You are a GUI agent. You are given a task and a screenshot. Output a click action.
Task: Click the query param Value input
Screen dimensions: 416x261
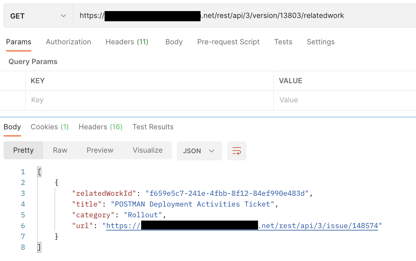pyautogui.click(x=345, y=100)
